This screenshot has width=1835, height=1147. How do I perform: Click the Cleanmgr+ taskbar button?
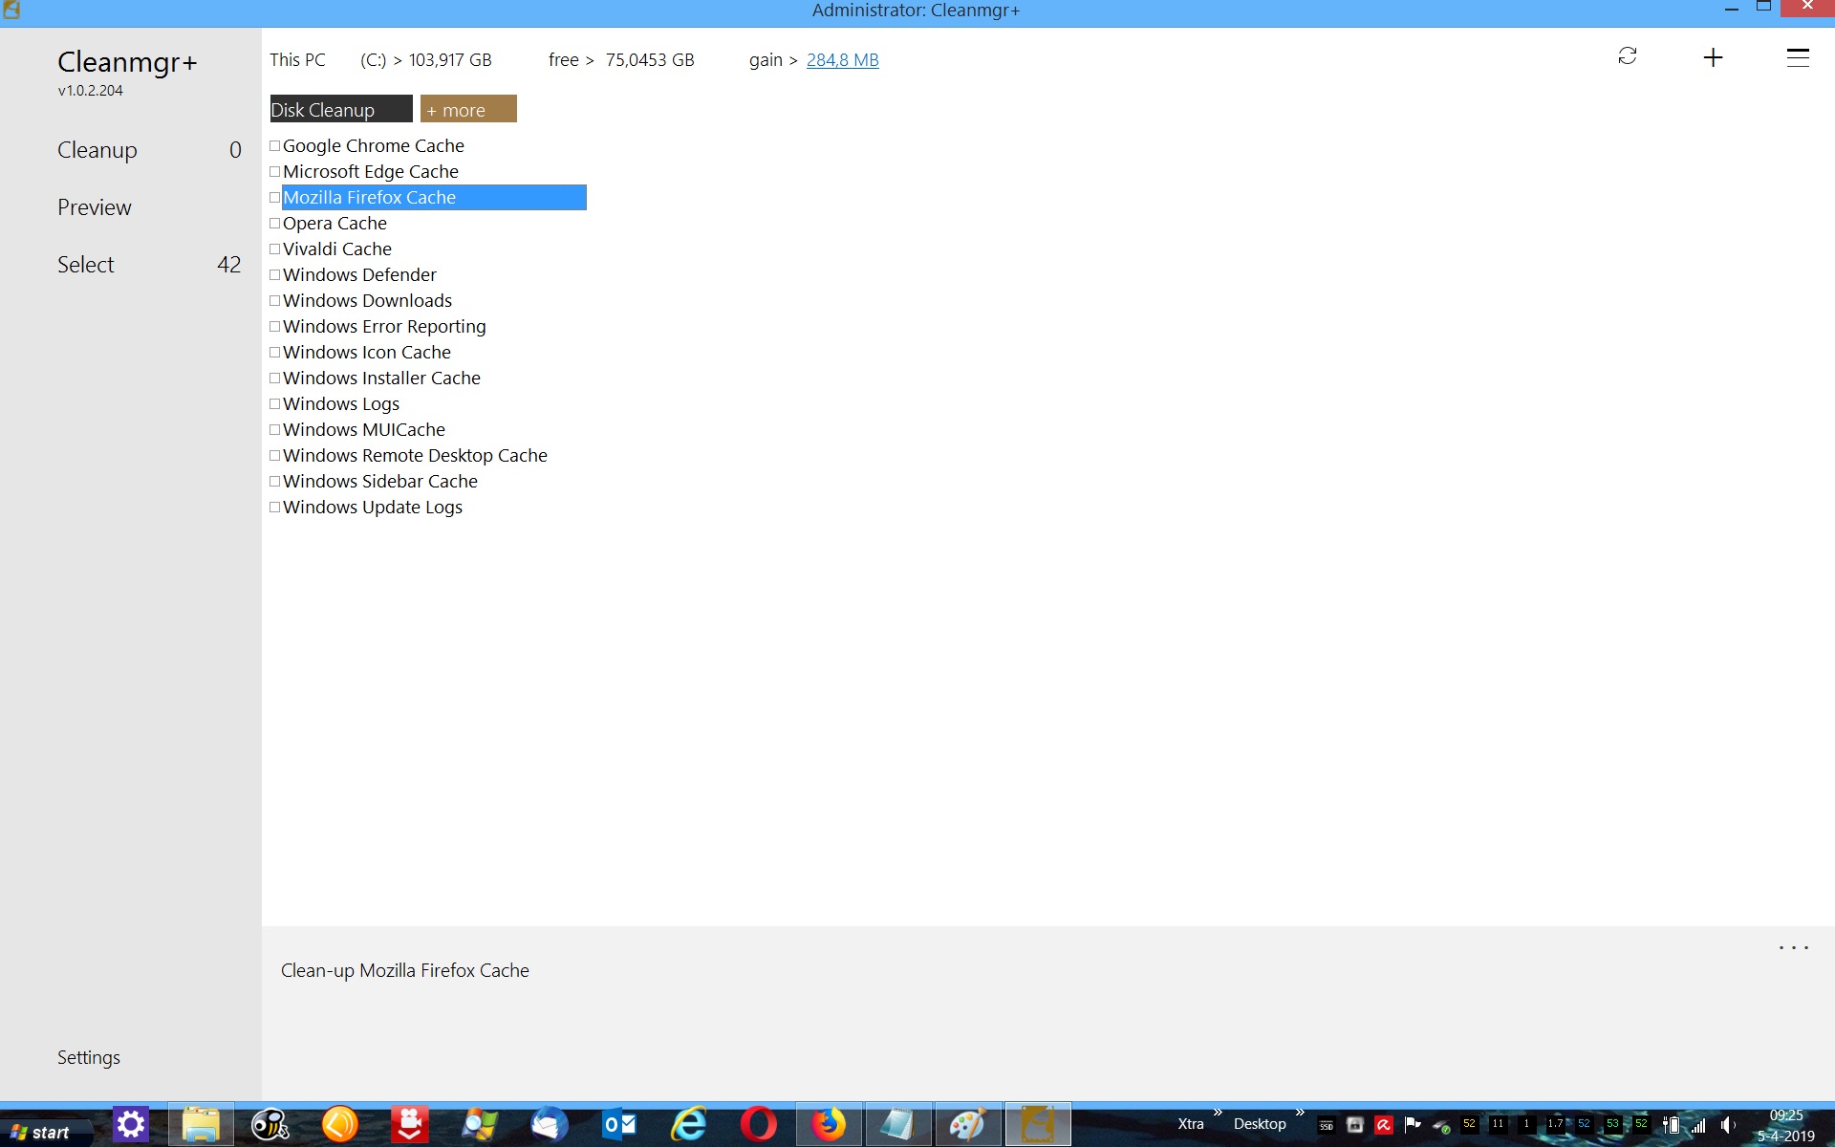1038,1125
